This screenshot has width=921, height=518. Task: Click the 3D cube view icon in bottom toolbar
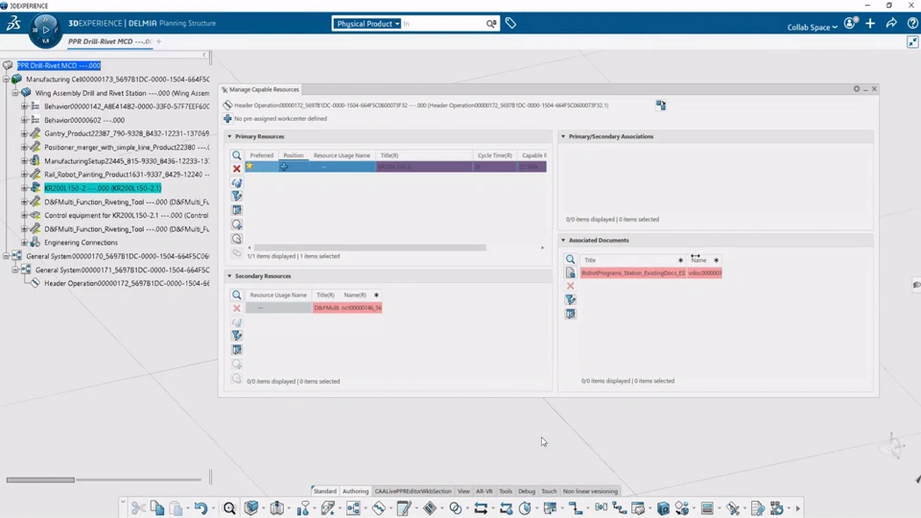[x=251, y=508]
